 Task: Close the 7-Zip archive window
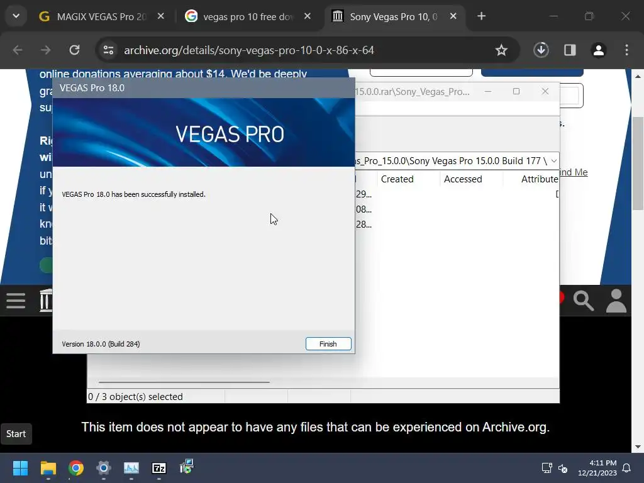click(x=545, y=92)
